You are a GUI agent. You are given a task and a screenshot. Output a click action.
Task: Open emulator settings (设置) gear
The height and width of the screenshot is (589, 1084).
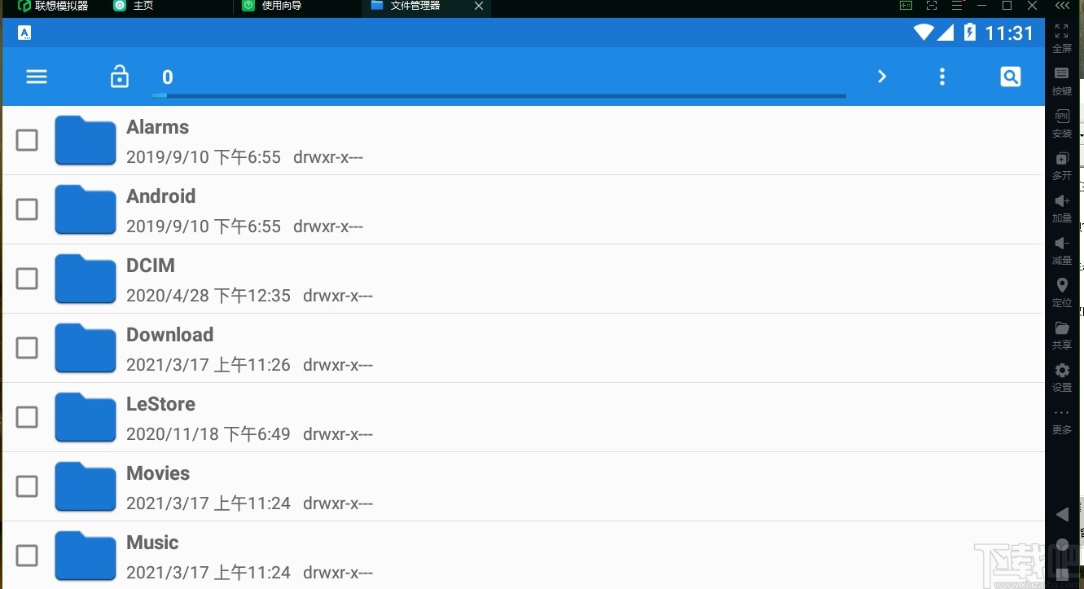tap(1062, 377)
